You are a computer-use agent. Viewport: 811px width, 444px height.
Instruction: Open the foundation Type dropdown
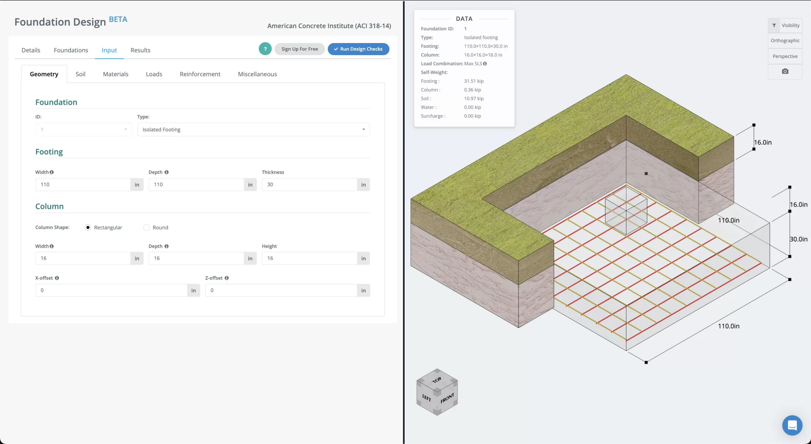tap(253, 129)
